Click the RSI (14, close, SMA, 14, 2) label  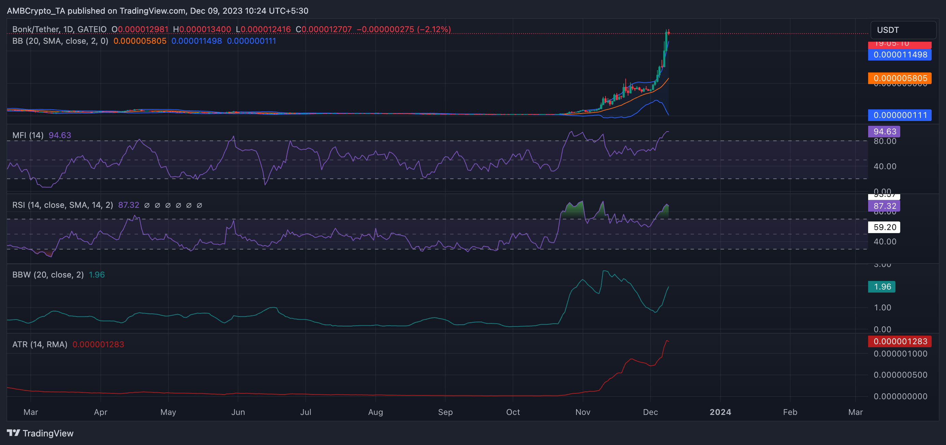tap(62, 205)
